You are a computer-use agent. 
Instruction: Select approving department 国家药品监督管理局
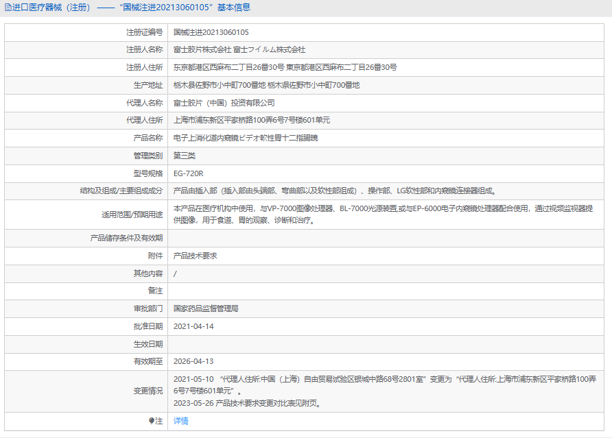point(206,308)
